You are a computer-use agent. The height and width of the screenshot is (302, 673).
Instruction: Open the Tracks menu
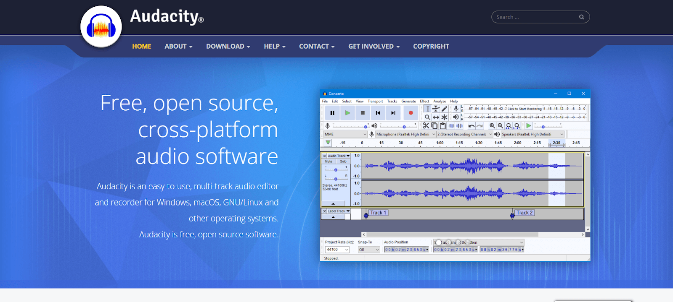(392, 101)
